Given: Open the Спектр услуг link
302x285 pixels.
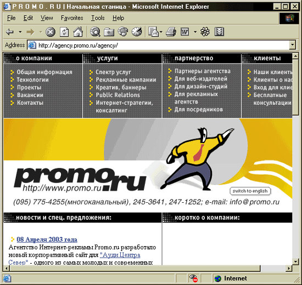Looking at the screenshot, I should (113, 72).
